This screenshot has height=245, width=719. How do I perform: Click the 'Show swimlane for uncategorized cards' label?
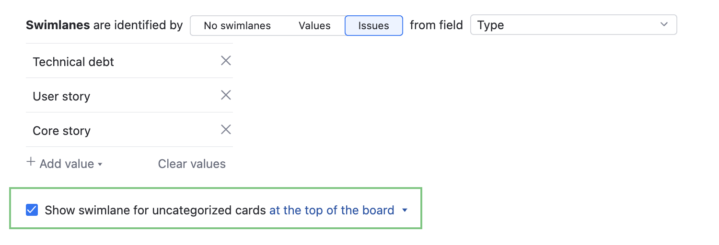[155, 210]
